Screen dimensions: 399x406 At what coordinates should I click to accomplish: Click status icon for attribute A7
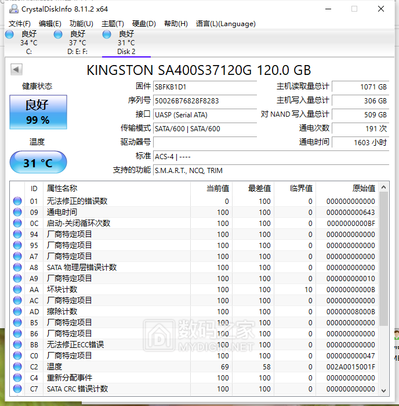tap(17, 256)
